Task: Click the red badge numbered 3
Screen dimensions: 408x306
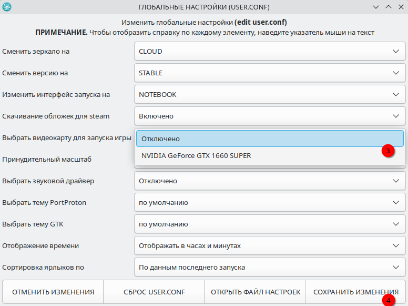Action: click(x=387, y=151)
